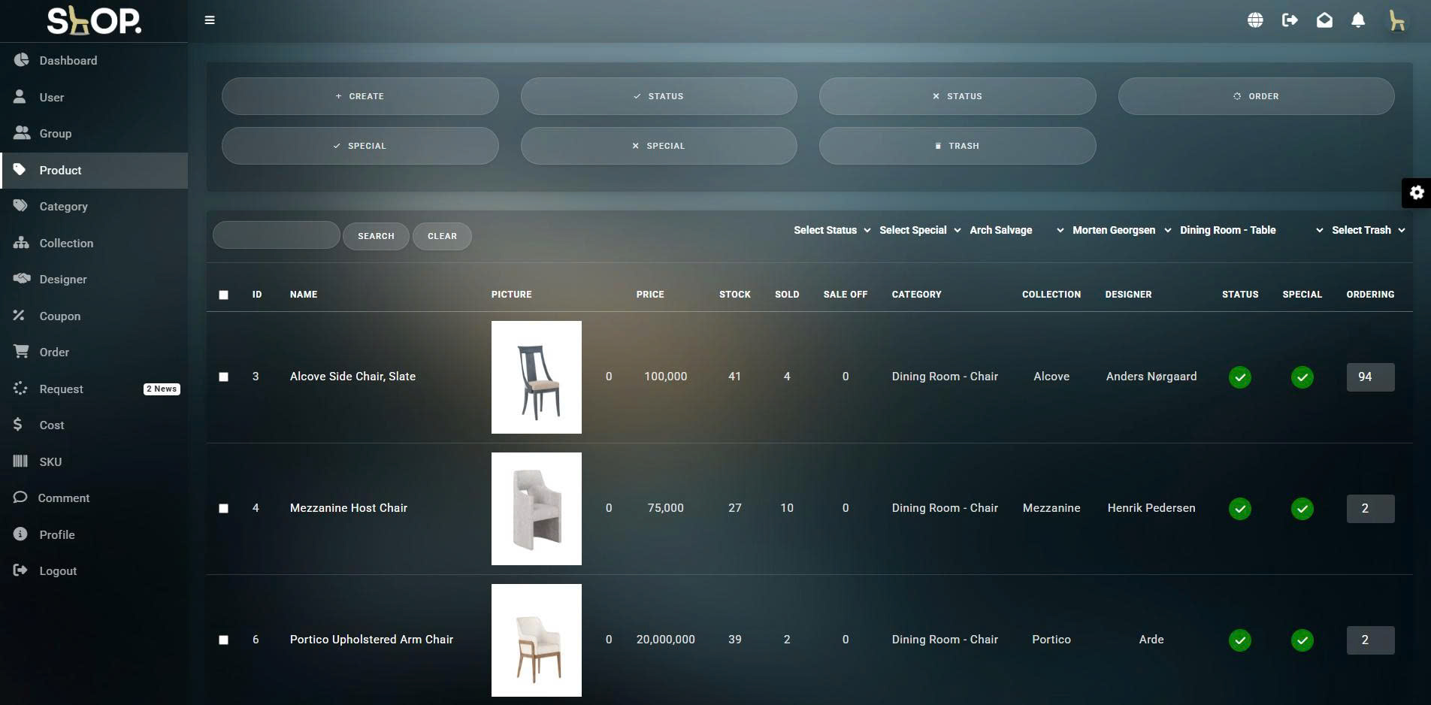1431x705 pixels.
Task: Go to Category in the sidebar
Action: [63, 207]
